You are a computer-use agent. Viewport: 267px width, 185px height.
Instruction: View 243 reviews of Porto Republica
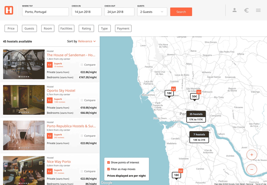tap(59, 137)
